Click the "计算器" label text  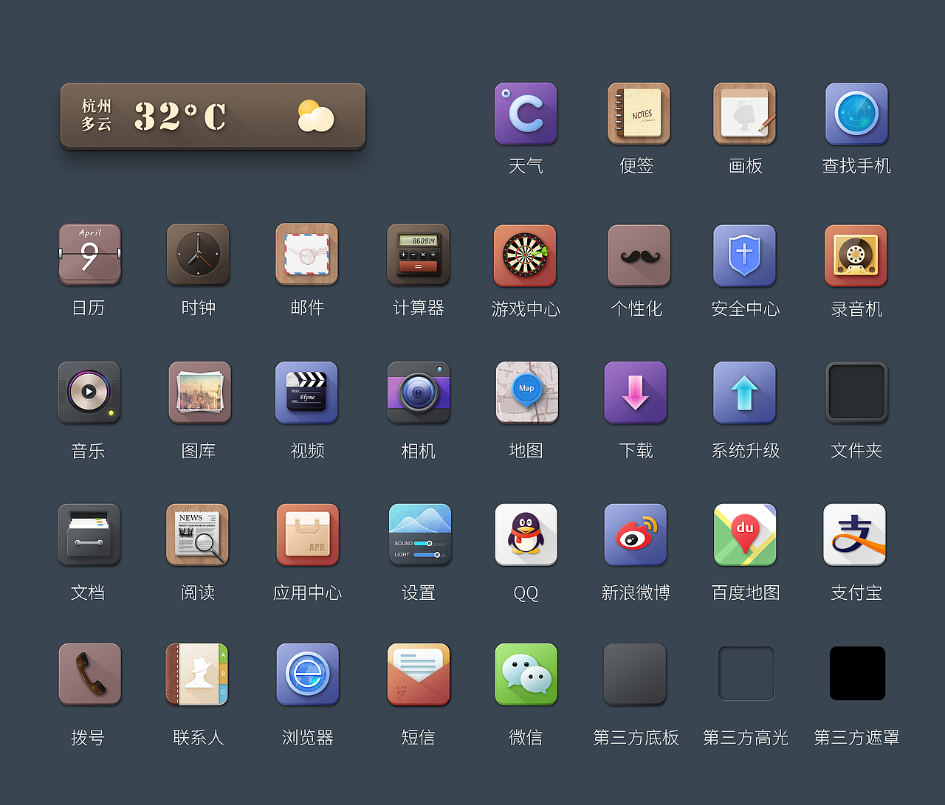[x=419, y=308]
